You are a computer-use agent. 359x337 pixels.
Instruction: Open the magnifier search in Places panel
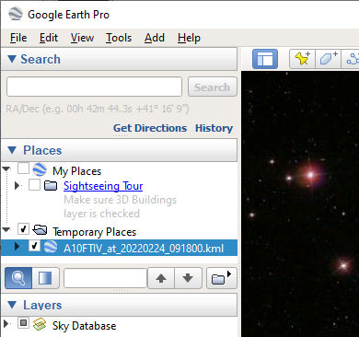18,278
